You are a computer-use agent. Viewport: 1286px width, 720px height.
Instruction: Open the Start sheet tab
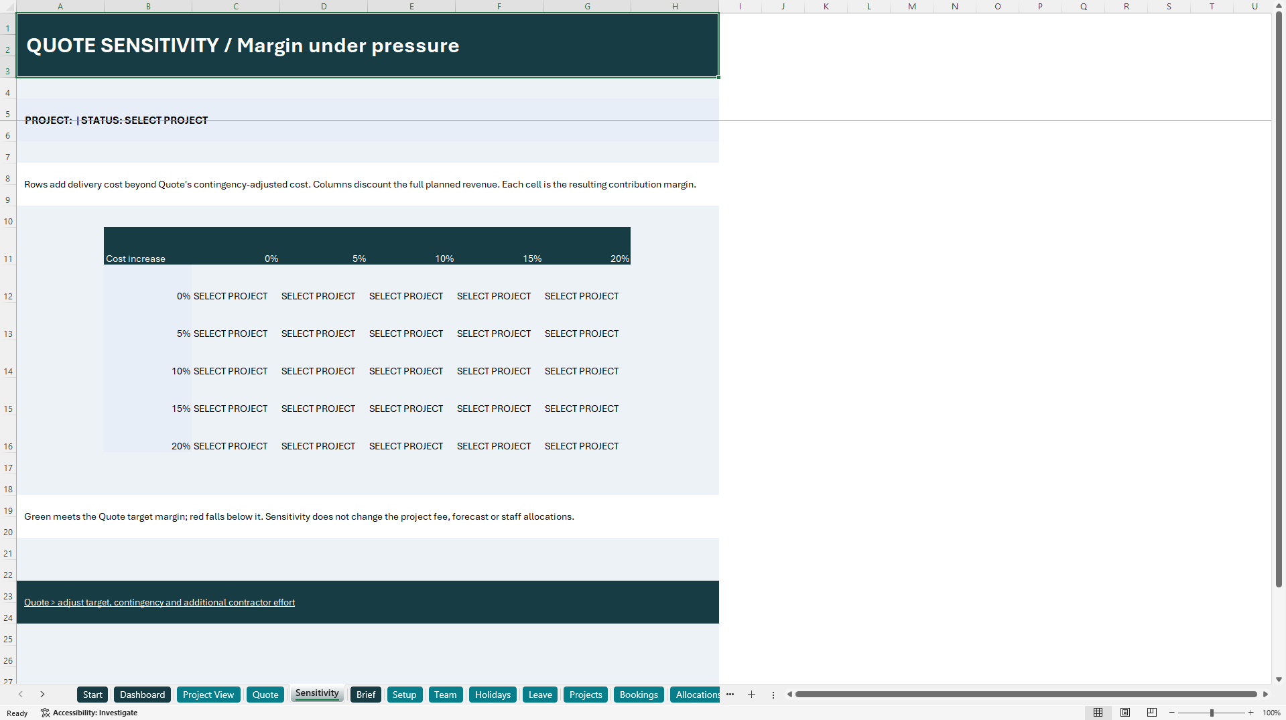[x=92, y=695]
